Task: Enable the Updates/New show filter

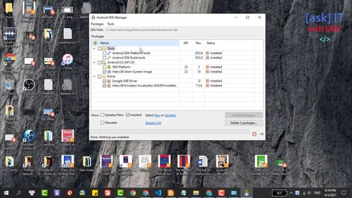Action: pyautogui.click(x=102, y=115)
